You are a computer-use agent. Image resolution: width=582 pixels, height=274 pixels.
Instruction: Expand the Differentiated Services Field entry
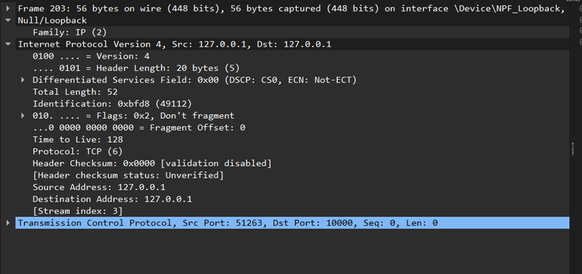23,80
